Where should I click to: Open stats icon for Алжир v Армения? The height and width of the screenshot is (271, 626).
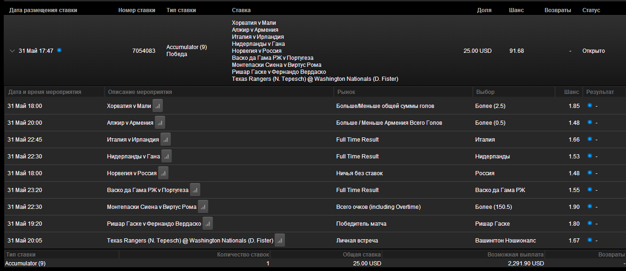160,123
